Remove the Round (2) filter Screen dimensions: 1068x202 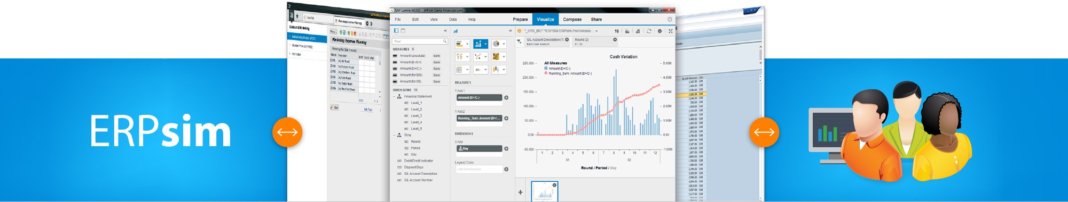click(615, 39)
